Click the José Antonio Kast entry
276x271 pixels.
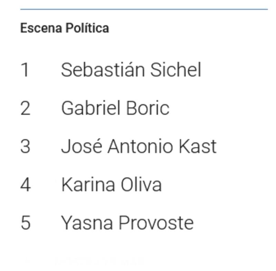pos(139,146)
